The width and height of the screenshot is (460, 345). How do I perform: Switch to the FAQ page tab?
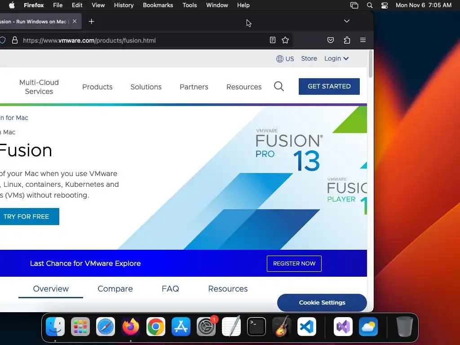170,289
